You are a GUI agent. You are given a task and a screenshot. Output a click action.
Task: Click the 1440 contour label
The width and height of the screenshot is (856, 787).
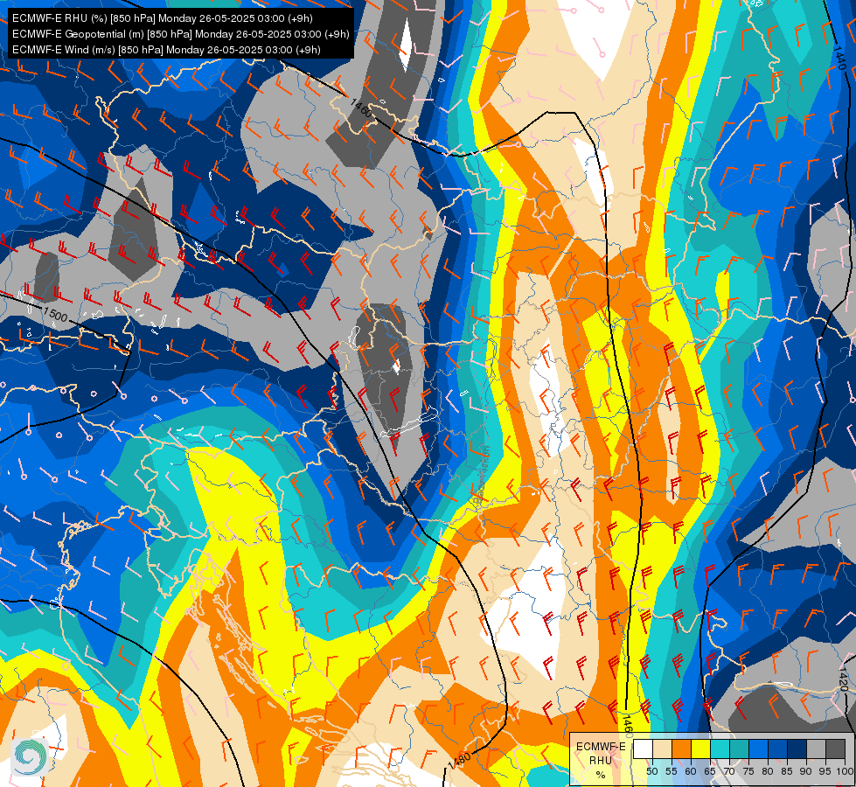pos(840,58)
